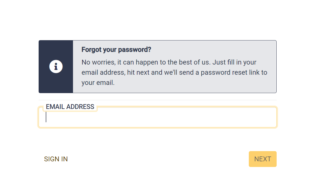Image resolution: width=311 pixels, height=178 pixels.
Task: Click the information marker next to the message
Action: pyautogui.click(x=56, y=66)
